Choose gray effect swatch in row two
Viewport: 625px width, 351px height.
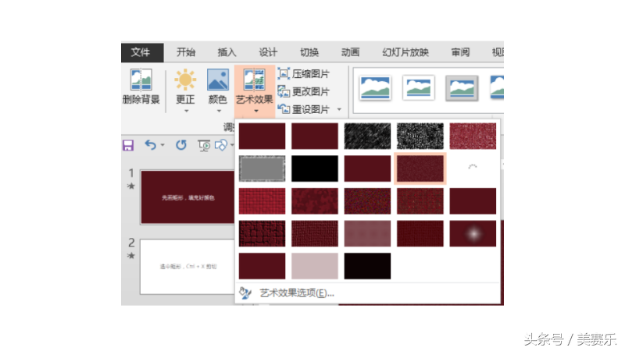[x=262, y=168]
